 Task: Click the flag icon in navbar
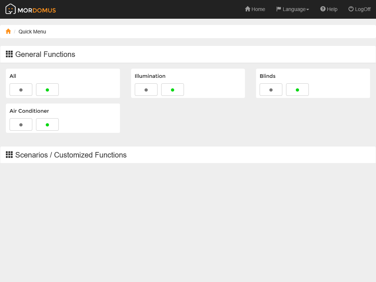pyautogui.click(x=279, y=9)
